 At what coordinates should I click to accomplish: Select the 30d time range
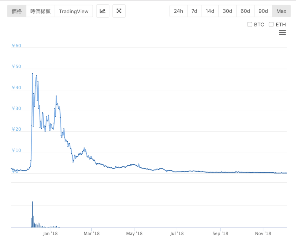[227, 11]
